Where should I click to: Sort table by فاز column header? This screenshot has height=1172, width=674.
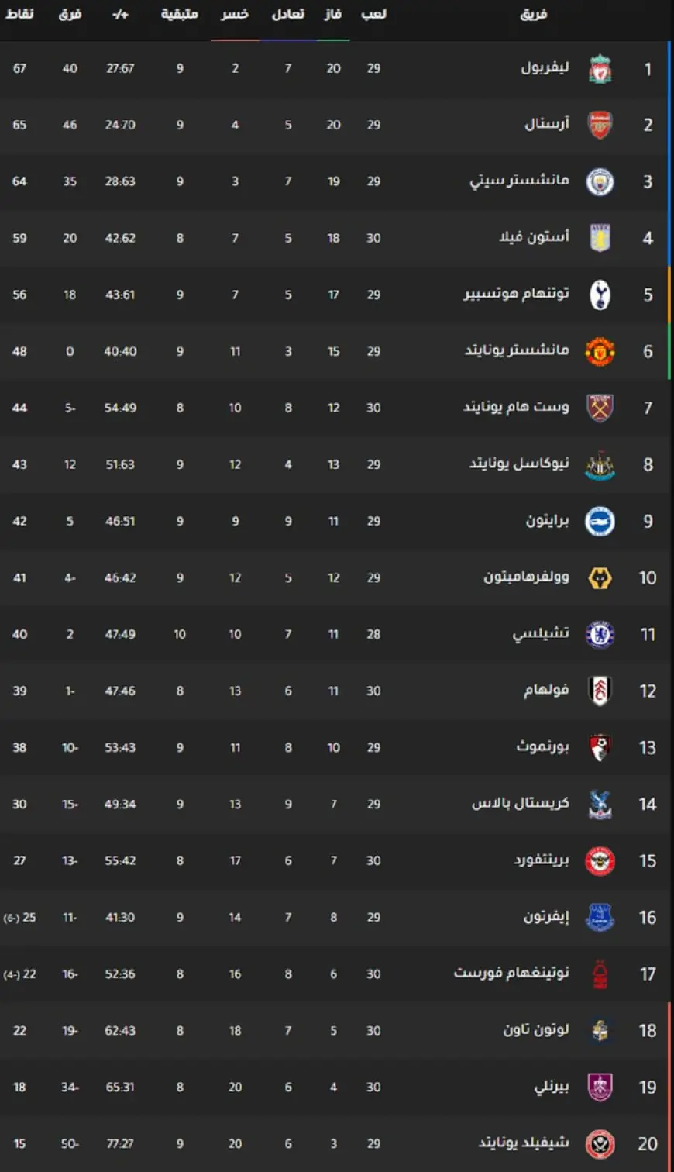click(333, 15)
